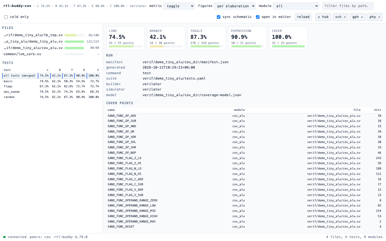
Task: Select the cov_alu.sv file in Files
Action: [51, 48]
